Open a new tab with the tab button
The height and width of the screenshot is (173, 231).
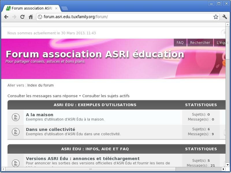click(x=64, y=8)
